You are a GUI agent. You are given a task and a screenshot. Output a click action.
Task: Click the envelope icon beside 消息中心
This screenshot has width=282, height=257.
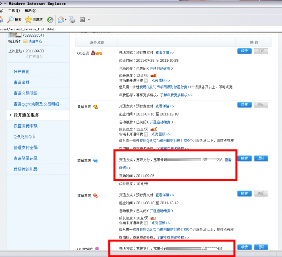coord(25,41)
